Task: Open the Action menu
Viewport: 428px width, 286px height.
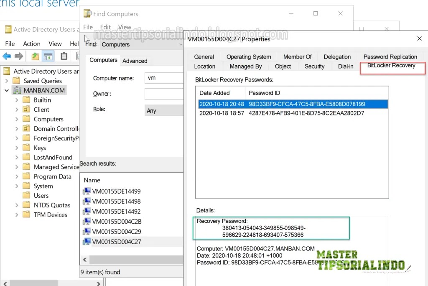Action: point(32,44)
